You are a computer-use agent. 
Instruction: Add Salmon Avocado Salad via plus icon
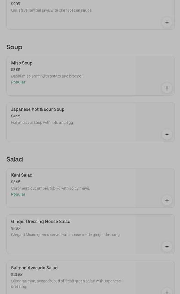(x=167, y=292)
